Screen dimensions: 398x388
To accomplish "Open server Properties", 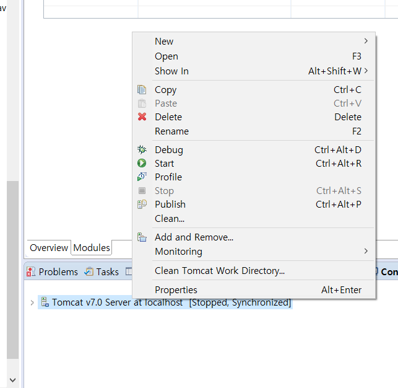I will [x=254, y=290].
